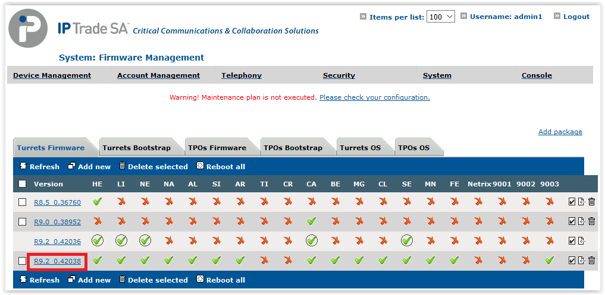Tick the checkbox for R9.2_0.42038

tap(23, 261)
